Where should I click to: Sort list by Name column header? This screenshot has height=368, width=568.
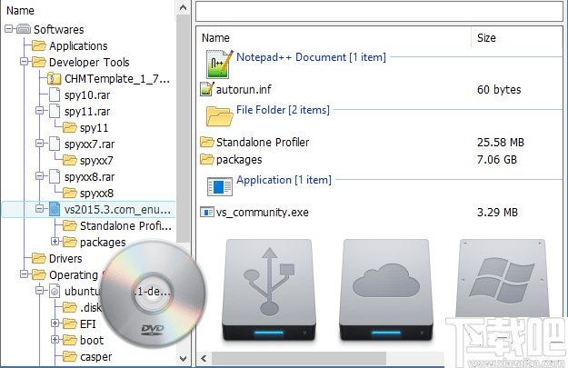click(215, 37)
